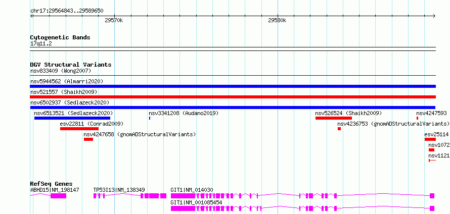This screenshot has width=450, height=214.
Task: Click the nsv1121 label
Action: [x=439, y=155]
